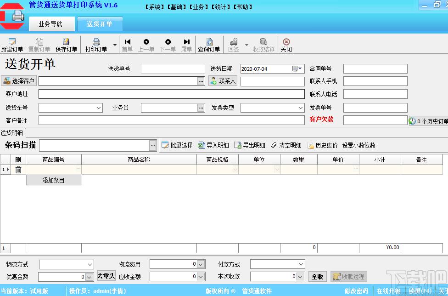Click the 商品名称 column header
The image size is (448, 296).
point(139,159)
